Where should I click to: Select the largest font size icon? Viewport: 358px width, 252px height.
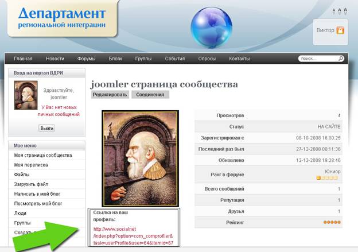pyautogui.click(x=345, y=11)
